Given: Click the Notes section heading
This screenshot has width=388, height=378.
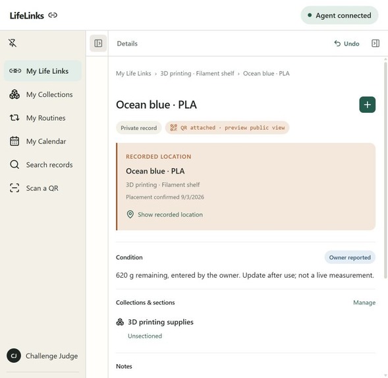Looking at the screenshot, I should [x=124, y=366].
